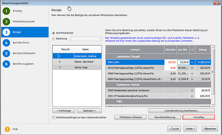
Task: Click the scroll up arrow of Lohnart table
Action: click(213, 47)
